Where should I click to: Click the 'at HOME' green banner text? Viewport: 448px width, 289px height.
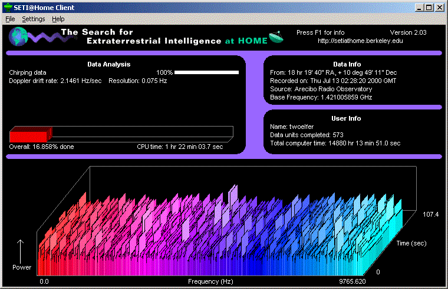coord(246,41)
